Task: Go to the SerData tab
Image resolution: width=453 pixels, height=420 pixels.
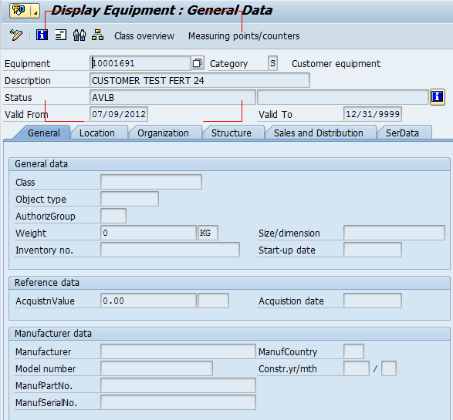Action: [x=402, y=133]
